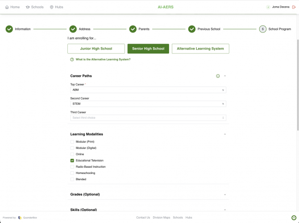Check the Modular (Digital) checkbox
The width and height of the screenshot is (299, 223).
coord(72,148)
